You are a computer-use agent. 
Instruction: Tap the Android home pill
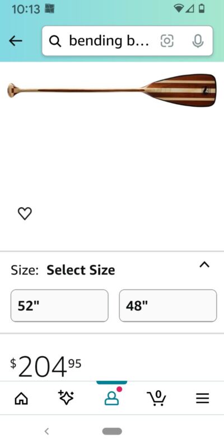tap(112, 431)
